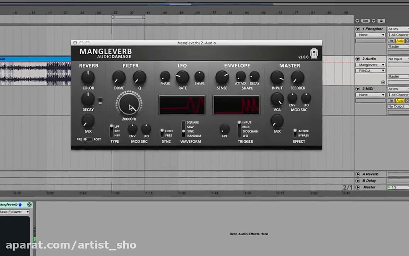Image resolution: width=409 pixels, height=256 pixels.
Task: Enable In monitoring on 3 MIDI track
Action: point(391,100)
